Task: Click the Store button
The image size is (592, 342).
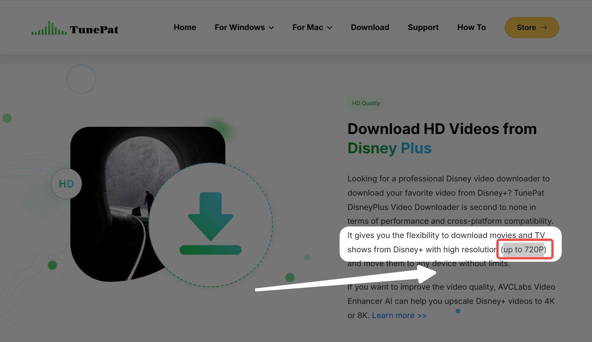Action: 532,27
